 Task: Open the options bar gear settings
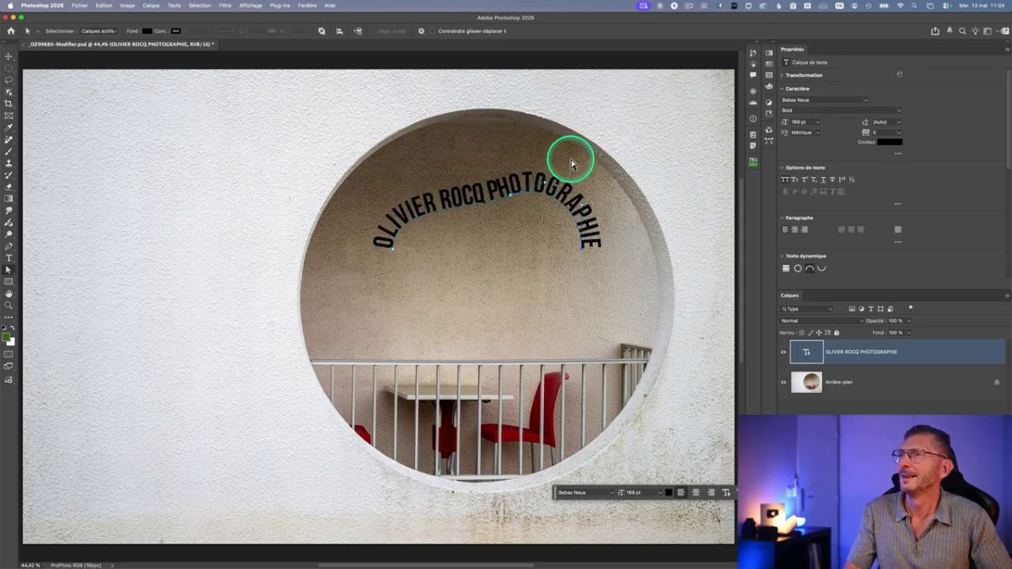point(422,31)
